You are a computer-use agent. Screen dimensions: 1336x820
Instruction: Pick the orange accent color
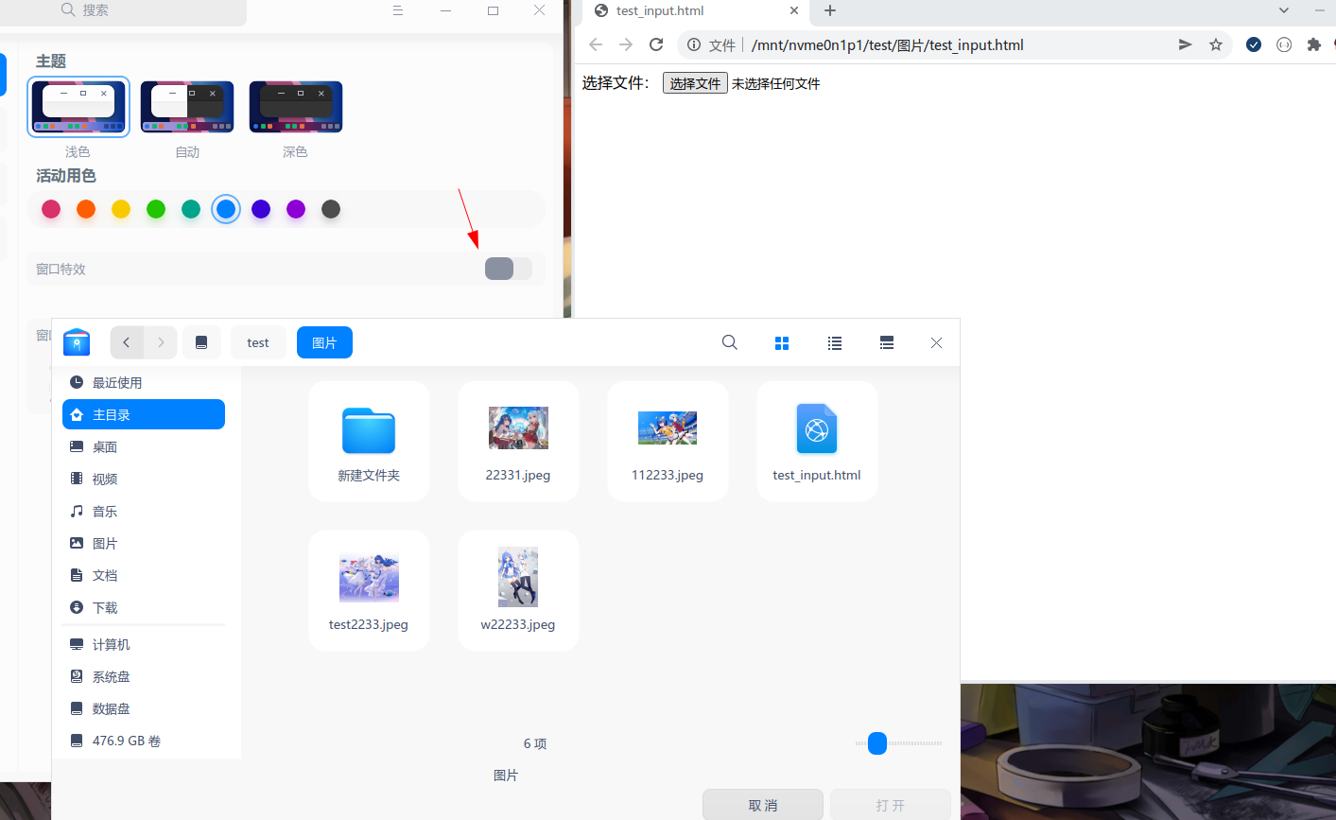point(86,209)
